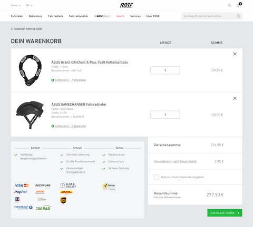Click the Norton security badge
The image size is (253, 227).
pos(109,187)
